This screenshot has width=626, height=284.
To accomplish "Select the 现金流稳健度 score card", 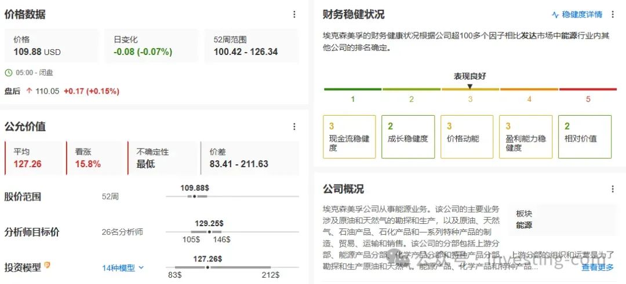I will coord(350,137).
